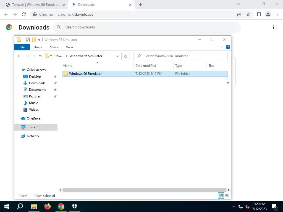Go back in File Explorer
The height and width of the screenshot is (212, 283).
click(x=20, y=56)
